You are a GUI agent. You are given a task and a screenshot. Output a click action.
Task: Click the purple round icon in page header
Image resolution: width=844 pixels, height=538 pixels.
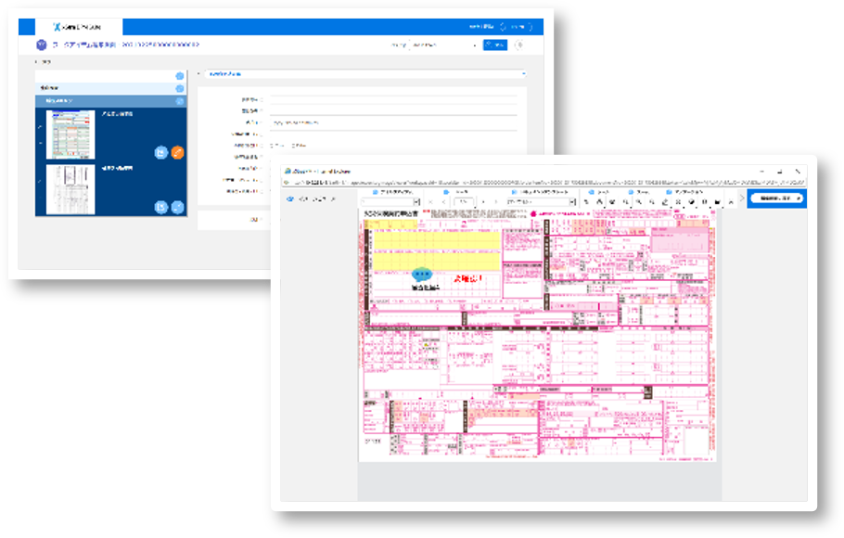41,45
